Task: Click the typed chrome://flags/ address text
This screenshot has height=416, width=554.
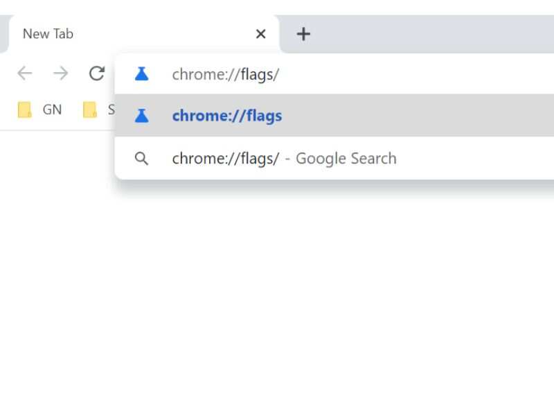Action: pyautogui.click(x=225, y=74)
